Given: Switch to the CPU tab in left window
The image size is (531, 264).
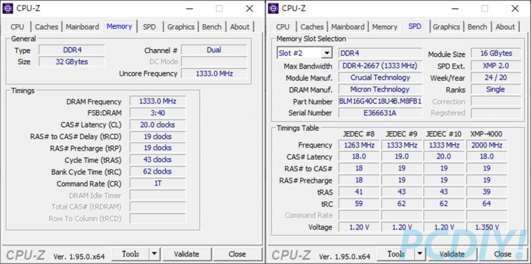Looking at the screenshot, I should click(17, 27).
